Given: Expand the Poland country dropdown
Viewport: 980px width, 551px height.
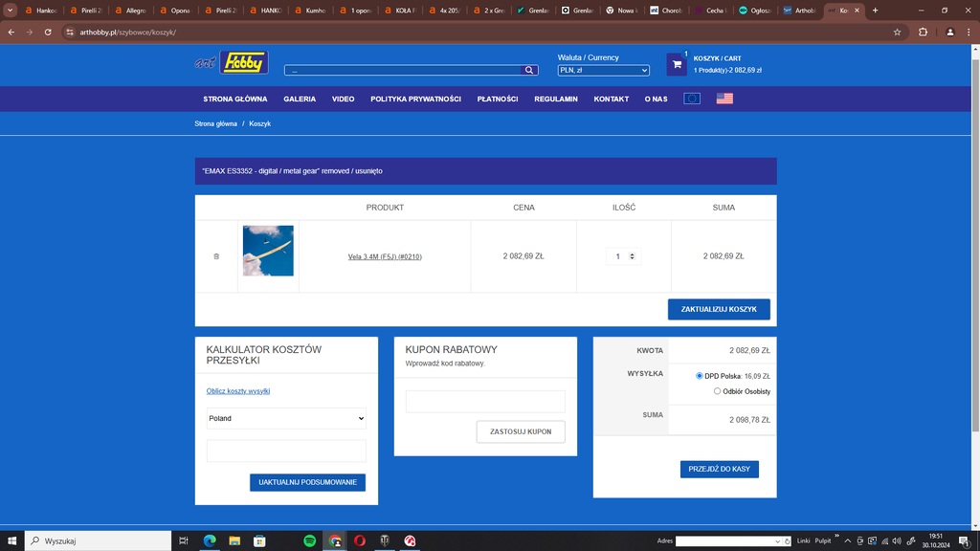Looking at the screenshot, I should (x=286, y=418).
